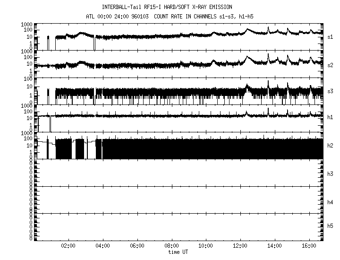This screenshot has height=260, width=340.
Task: Select the 10:00 time axis tick label
Action: tap(206, 246)
